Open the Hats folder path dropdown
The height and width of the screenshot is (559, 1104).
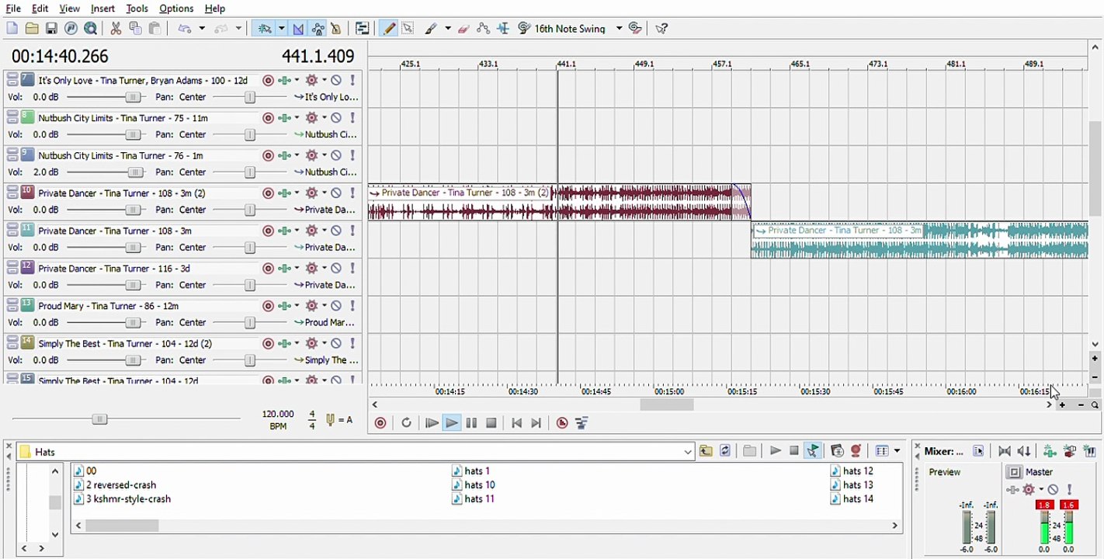[688, 452]
